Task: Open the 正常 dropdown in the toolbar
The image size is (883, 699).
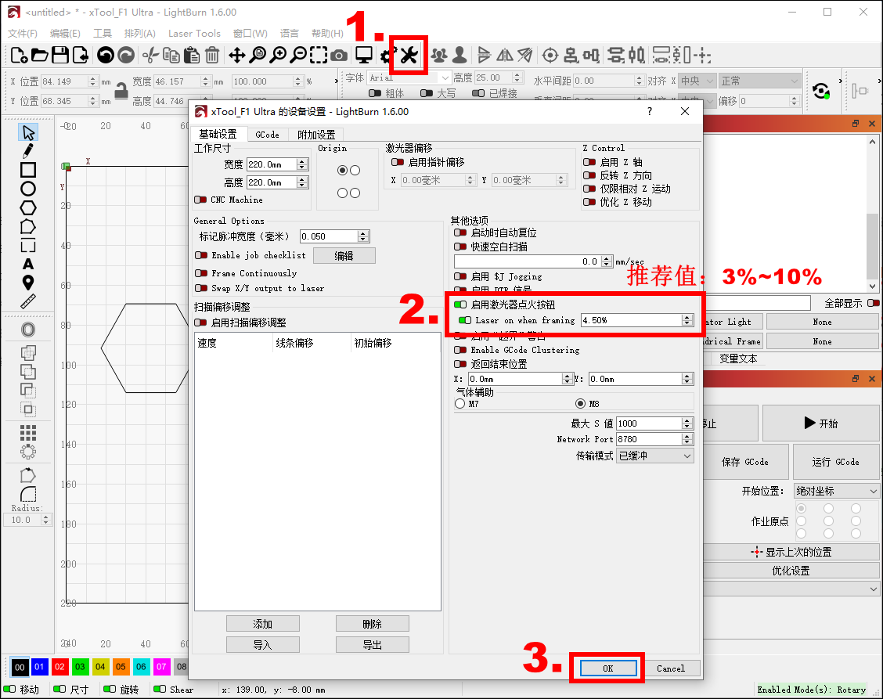Action: coord(760,81)
